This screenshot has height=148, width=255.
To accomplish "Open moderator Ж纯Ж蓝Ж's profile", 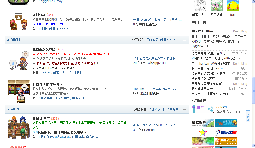I will (62, 137).
